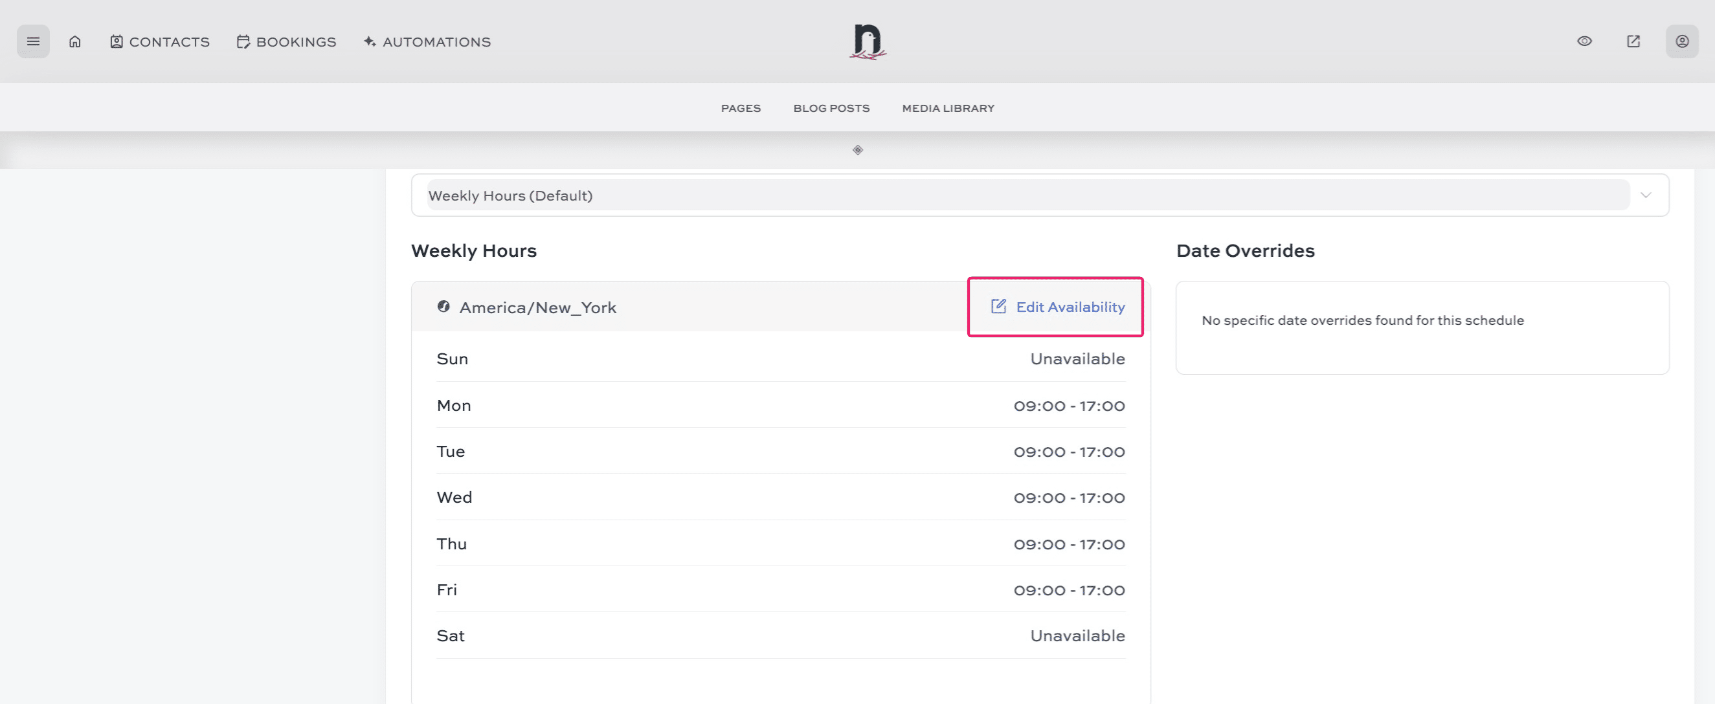Click the Edit Availability button
This screenshot has height=704, width=1715.
[x=1055, y=307]
